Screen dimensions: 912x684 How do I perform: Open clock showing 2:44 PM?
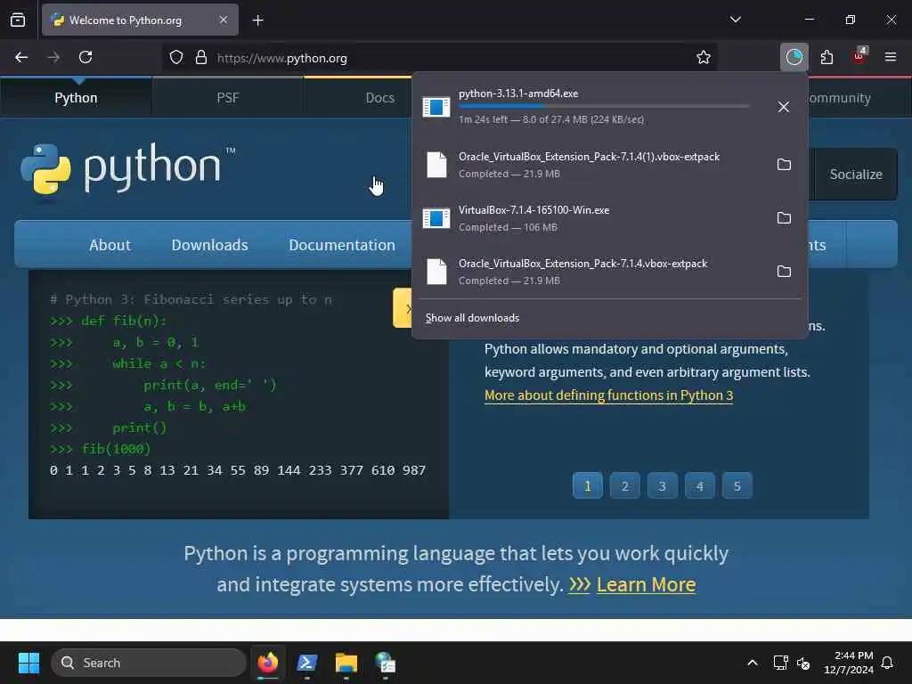[x=849, y=663]
